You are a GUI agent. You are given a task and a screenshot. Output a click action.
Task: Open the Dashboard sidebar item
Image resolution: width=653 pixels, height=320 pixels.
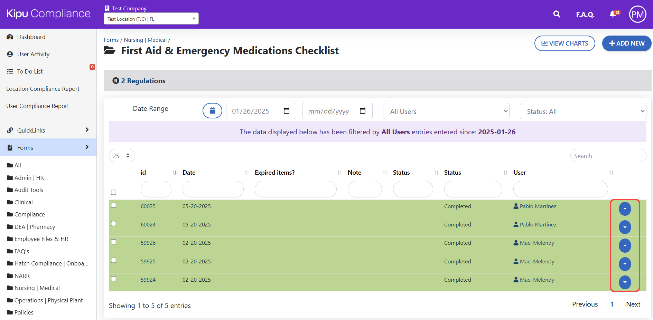pos(31,37)
